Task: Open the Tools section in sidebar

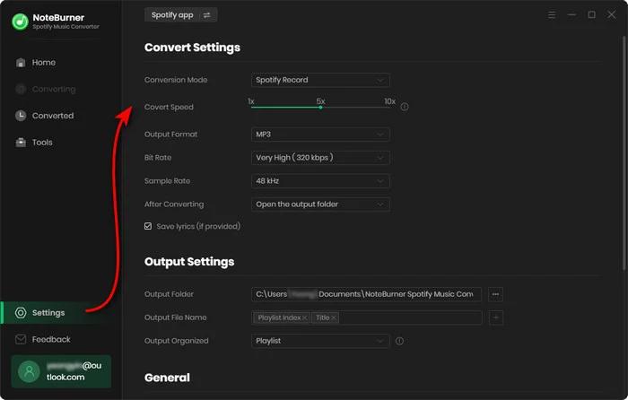Action: 42,143
